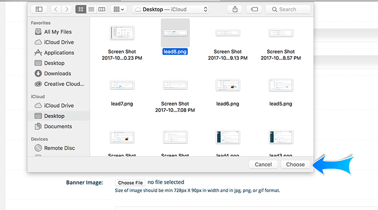Open All My Files in Favorites
378x210 pixels.
coord(58,32)
